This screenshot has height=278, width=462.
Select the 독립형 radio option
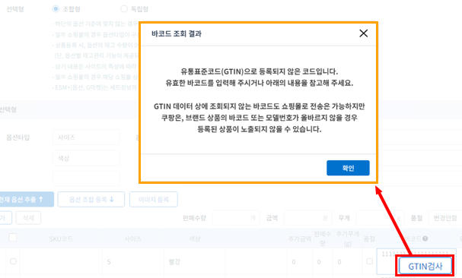point(124,9)
